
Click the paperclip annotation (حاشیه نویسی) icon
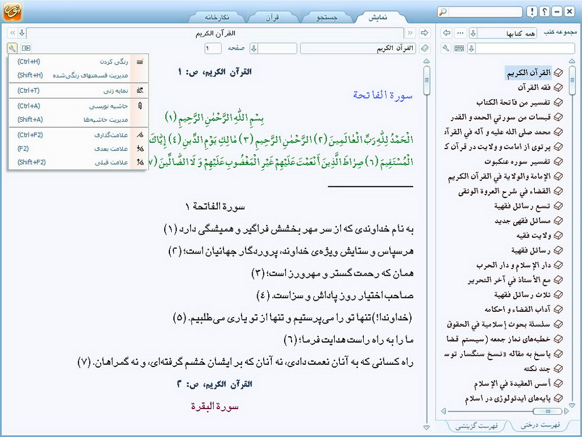(x=139, y=106)
